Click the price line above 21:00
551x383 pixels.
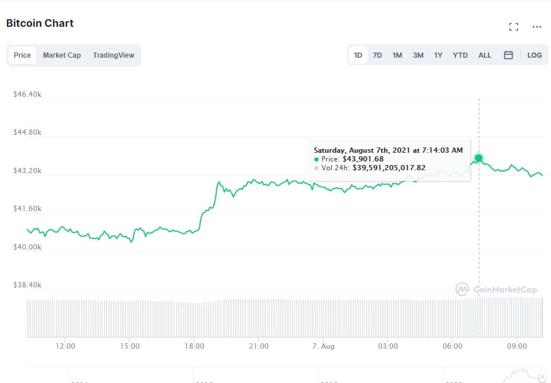click(259, 182)
